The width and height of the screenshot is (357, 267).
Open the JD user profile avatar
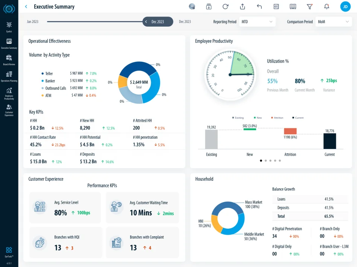click(x=345, y=6)
